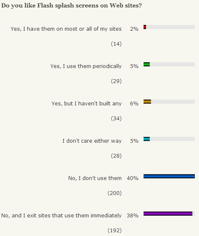Select "I don't care either way" label
The width and height of the screenshot is (199, 236).
tap(92, 141)
